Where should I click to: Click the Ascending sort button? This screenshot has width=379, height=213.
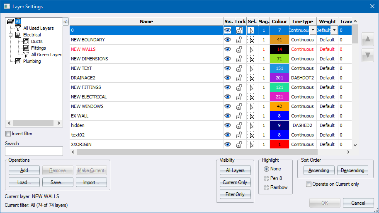tap(319, 170)
